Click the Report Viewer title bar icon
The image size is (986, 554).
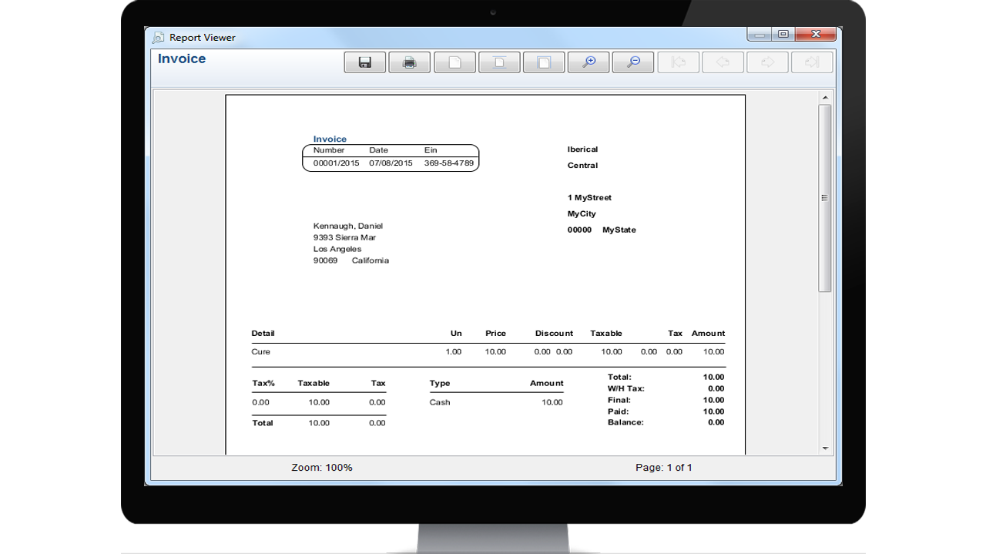[x=159, y=37]
